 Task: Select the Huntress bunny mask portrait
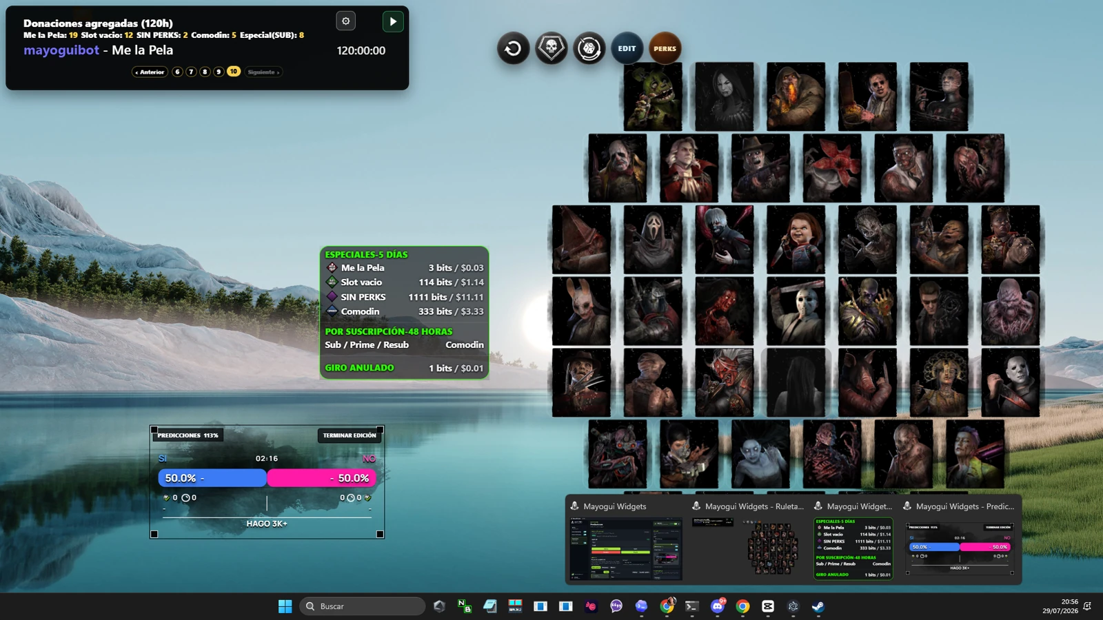click(x=581, y=311)
